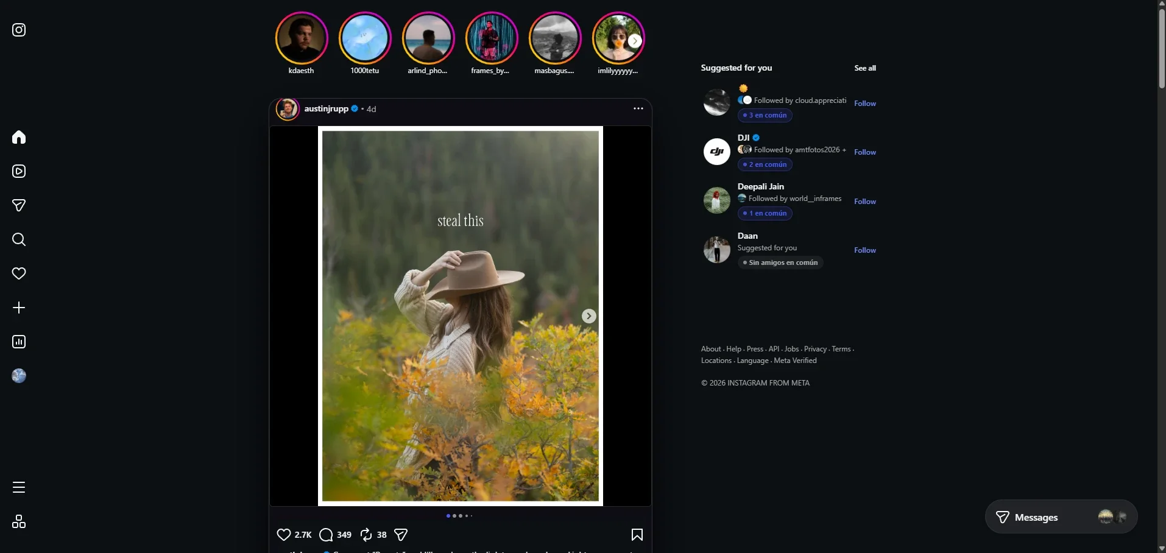Open the Also from Meta apps icon

[19, 521]
